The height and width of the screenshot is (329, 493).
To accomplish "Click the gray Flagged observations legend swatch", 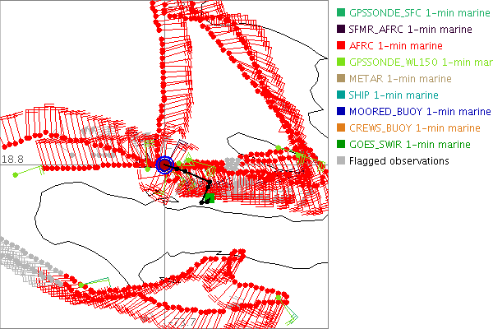I will tap(339, 161).
